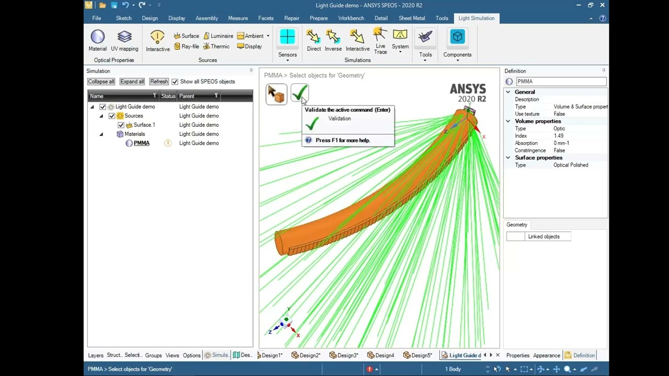Open the Sensors dropdown arrow

point(287,61)
